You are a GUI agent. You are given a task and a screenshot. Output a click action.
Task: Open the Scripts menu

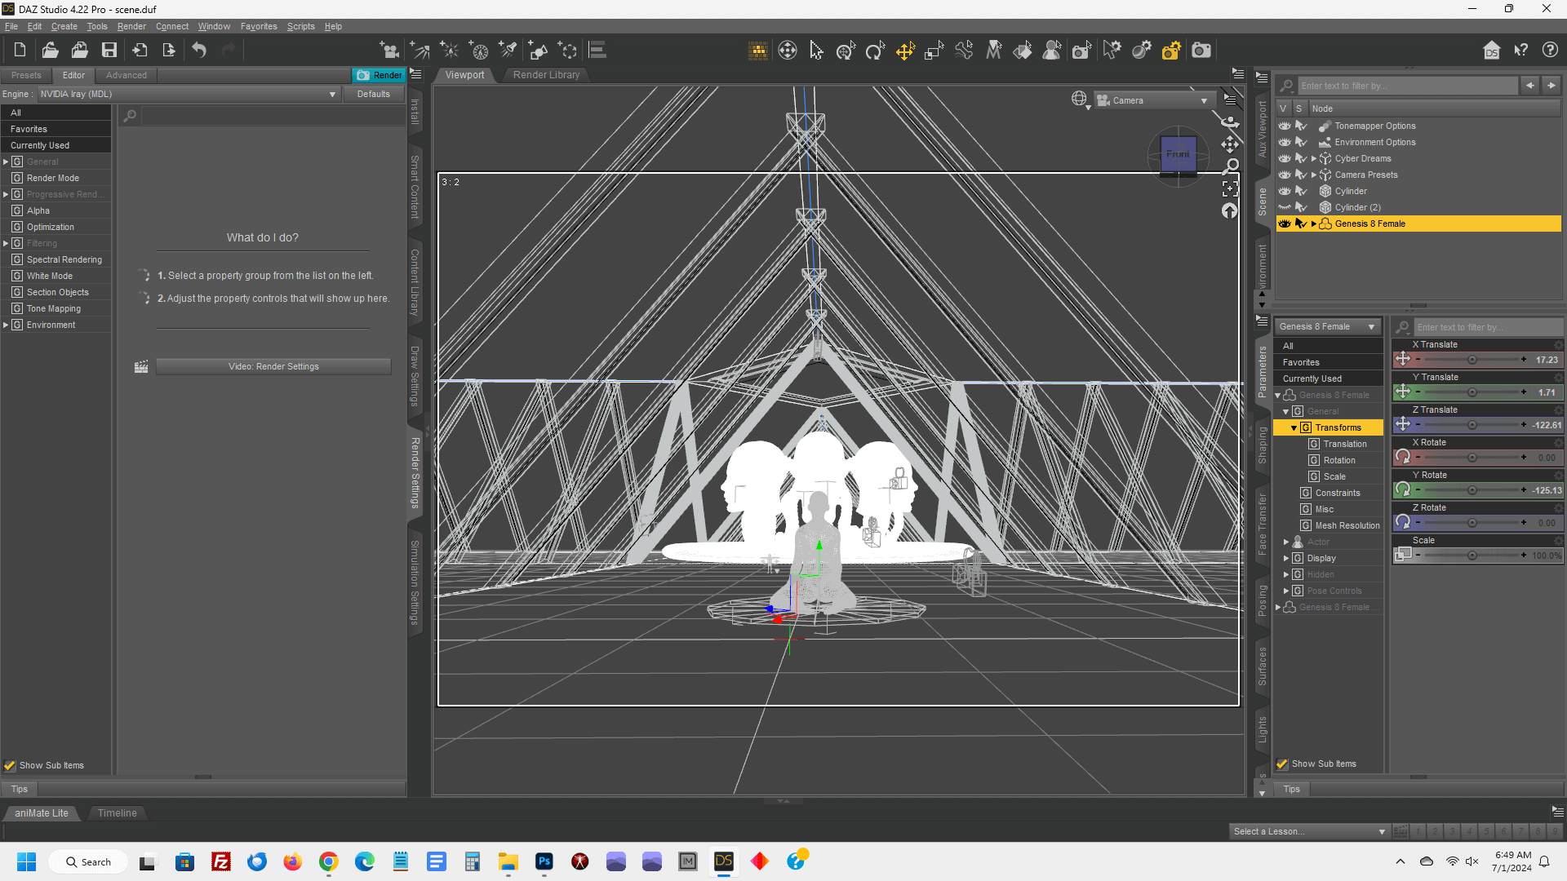300,26
